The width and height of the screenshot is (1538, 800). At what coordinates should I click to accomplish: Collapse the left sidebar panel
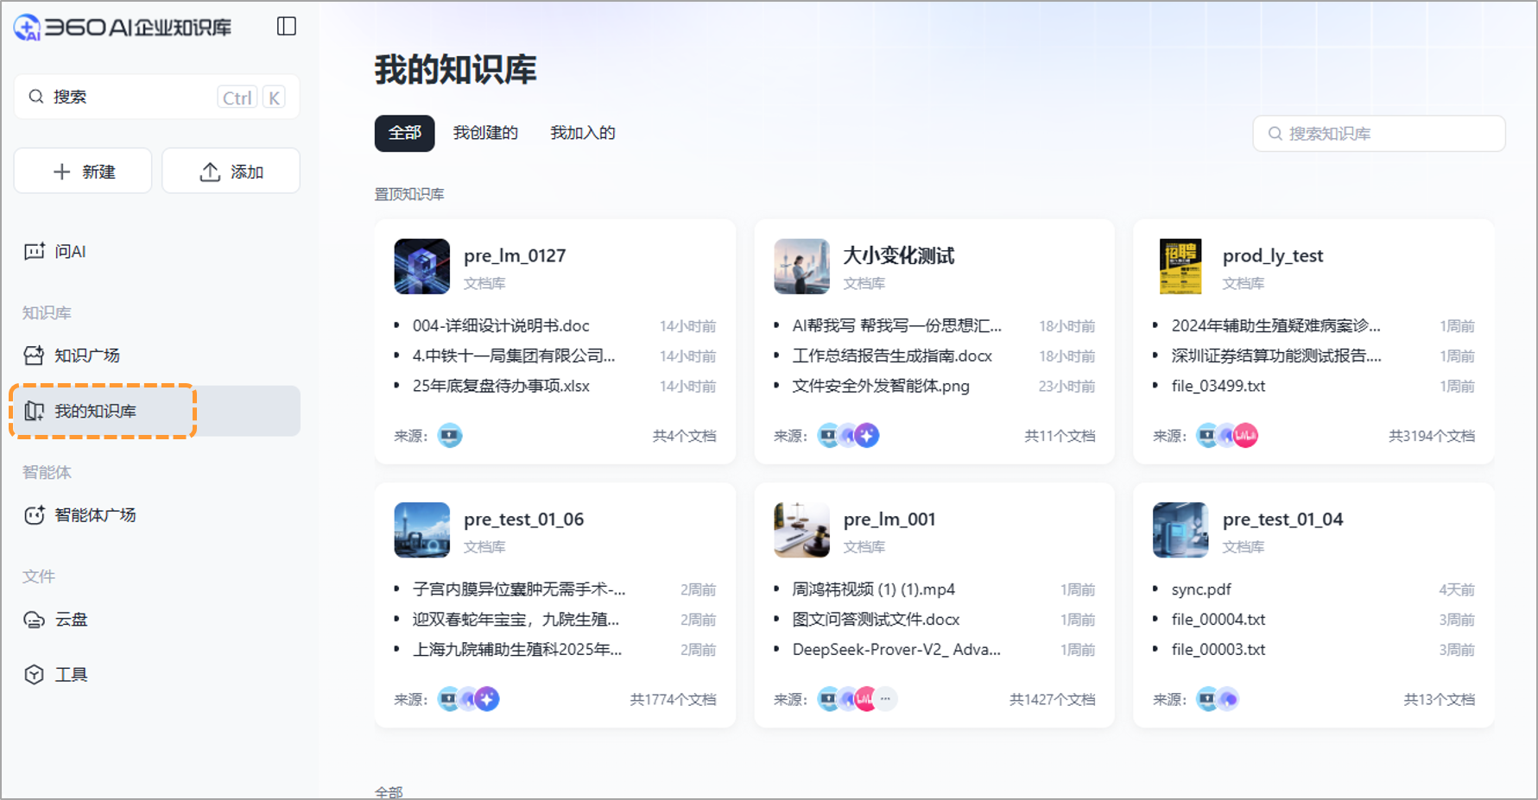point(286,27)
